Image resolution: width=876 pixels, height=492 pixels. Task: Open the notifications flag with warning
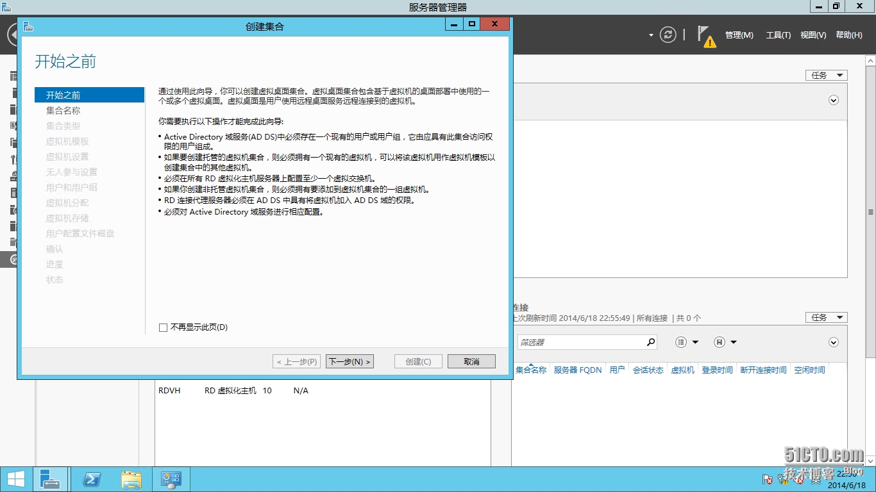706,37
